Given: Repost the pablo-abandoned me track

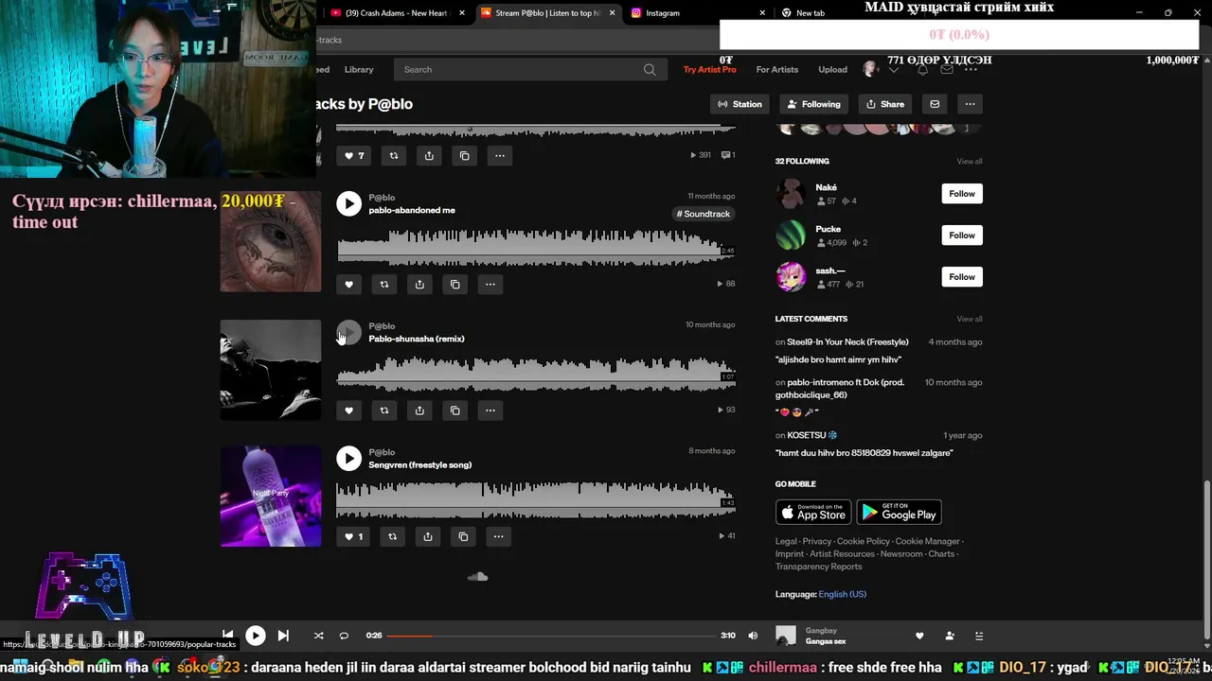Looking at the screenshot, I should coord(383,284).
